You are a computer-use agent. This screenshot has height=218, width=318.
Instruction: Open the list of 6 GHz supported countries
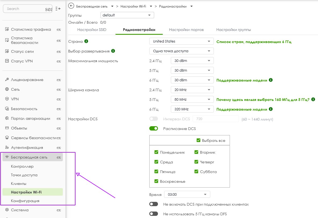point(254,42)
